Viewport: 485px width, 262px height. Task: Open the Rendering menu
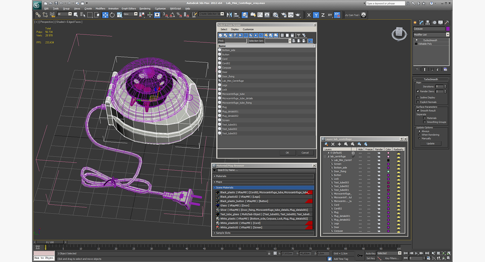pyautogui.click(x=145, y=9)
